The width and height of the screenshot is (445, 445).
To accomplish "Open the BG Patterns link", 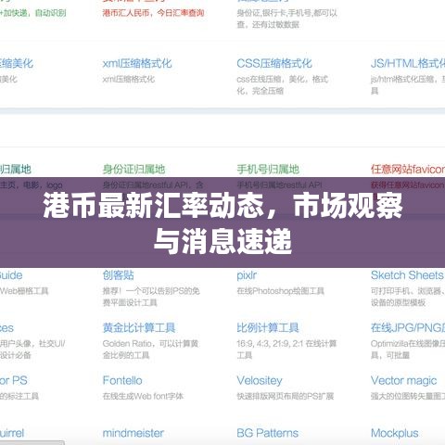I will (x=267, y=433).
